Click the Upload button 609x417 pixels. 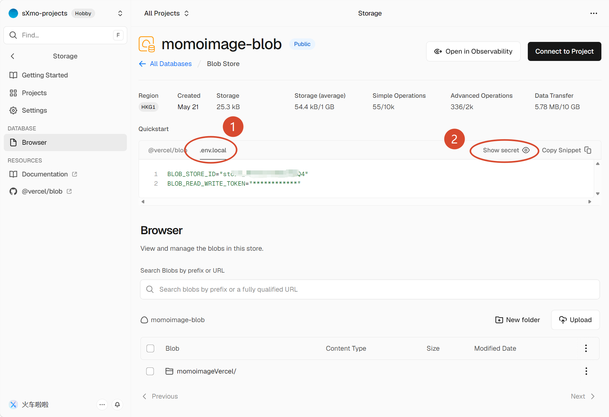point(575,320)
